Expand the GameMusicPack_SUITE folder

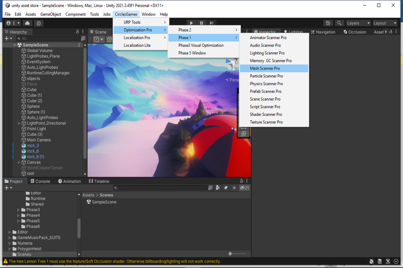pyautogui.click(x=9, y=238)
